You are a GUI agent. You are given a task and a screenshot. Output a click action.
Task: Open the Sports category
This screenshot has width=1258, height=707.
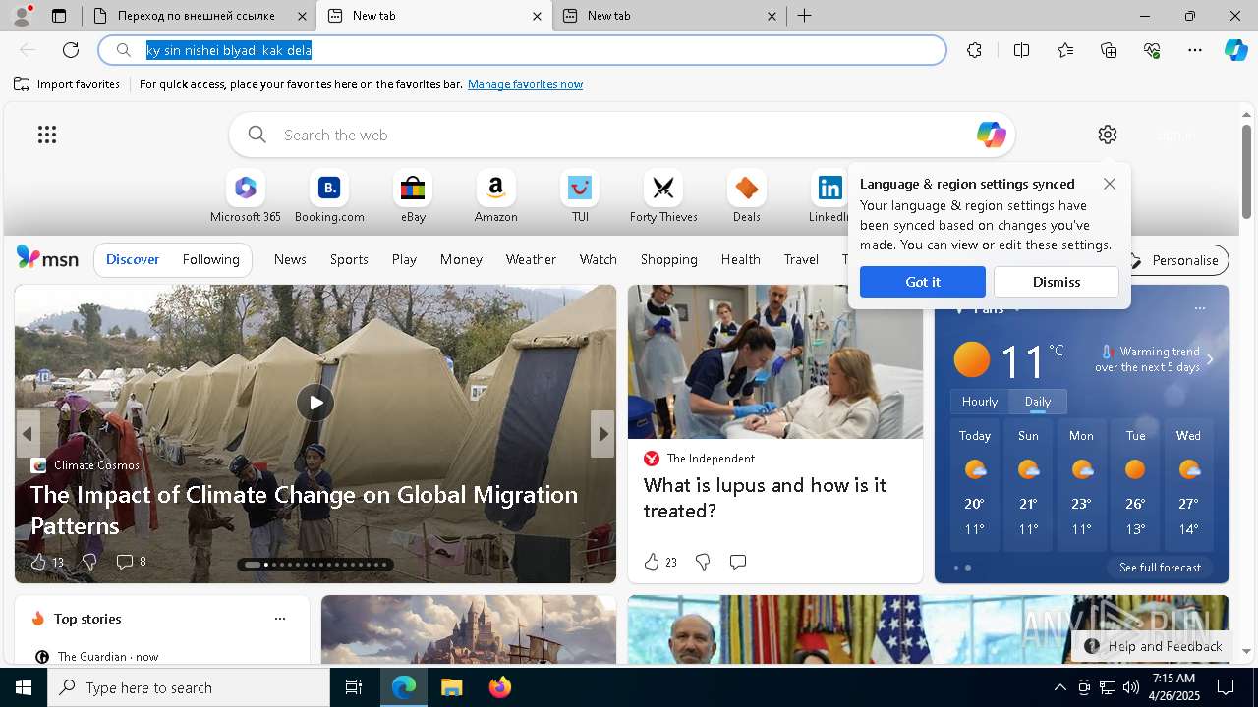tap(349, 259)
